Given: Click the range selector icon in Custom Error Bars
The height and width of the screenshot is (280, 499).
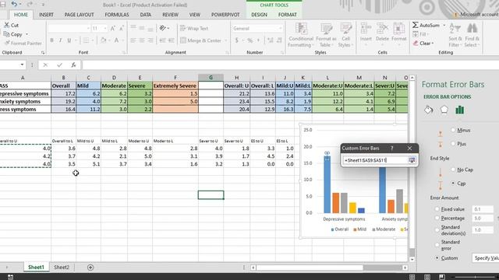Looking at the screenshot, I should pos(412,160).
